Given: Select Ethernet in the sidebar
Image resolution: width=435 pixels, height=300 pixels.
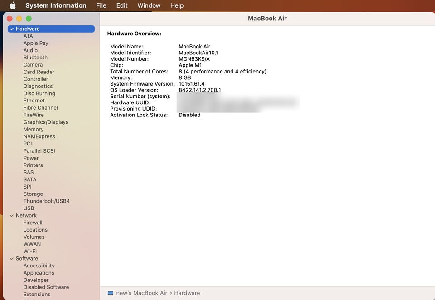Looking at the screenshot, I should tap(34, 101).
